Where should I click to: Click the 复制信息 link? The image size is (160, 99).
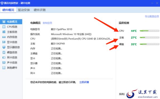click(x=47, y=23)
